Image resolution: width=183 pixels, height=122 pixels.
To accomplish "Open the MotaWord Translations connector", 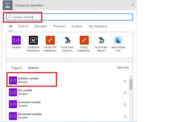I will click(33, 40).
